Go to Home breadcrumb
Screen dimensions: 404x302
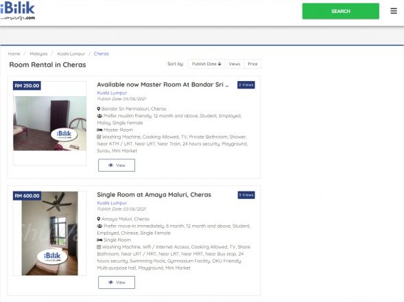14,54
